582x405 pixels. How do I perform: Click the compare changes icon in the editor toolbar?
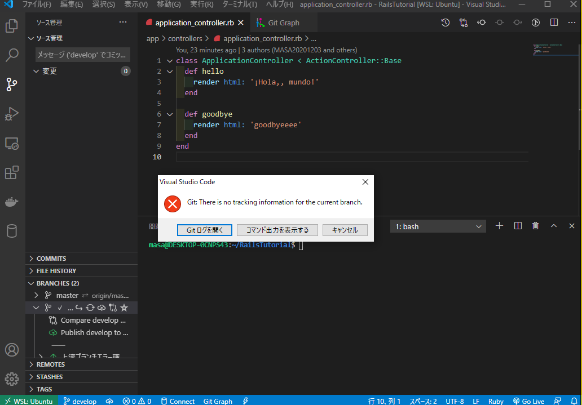pos(463,23)
